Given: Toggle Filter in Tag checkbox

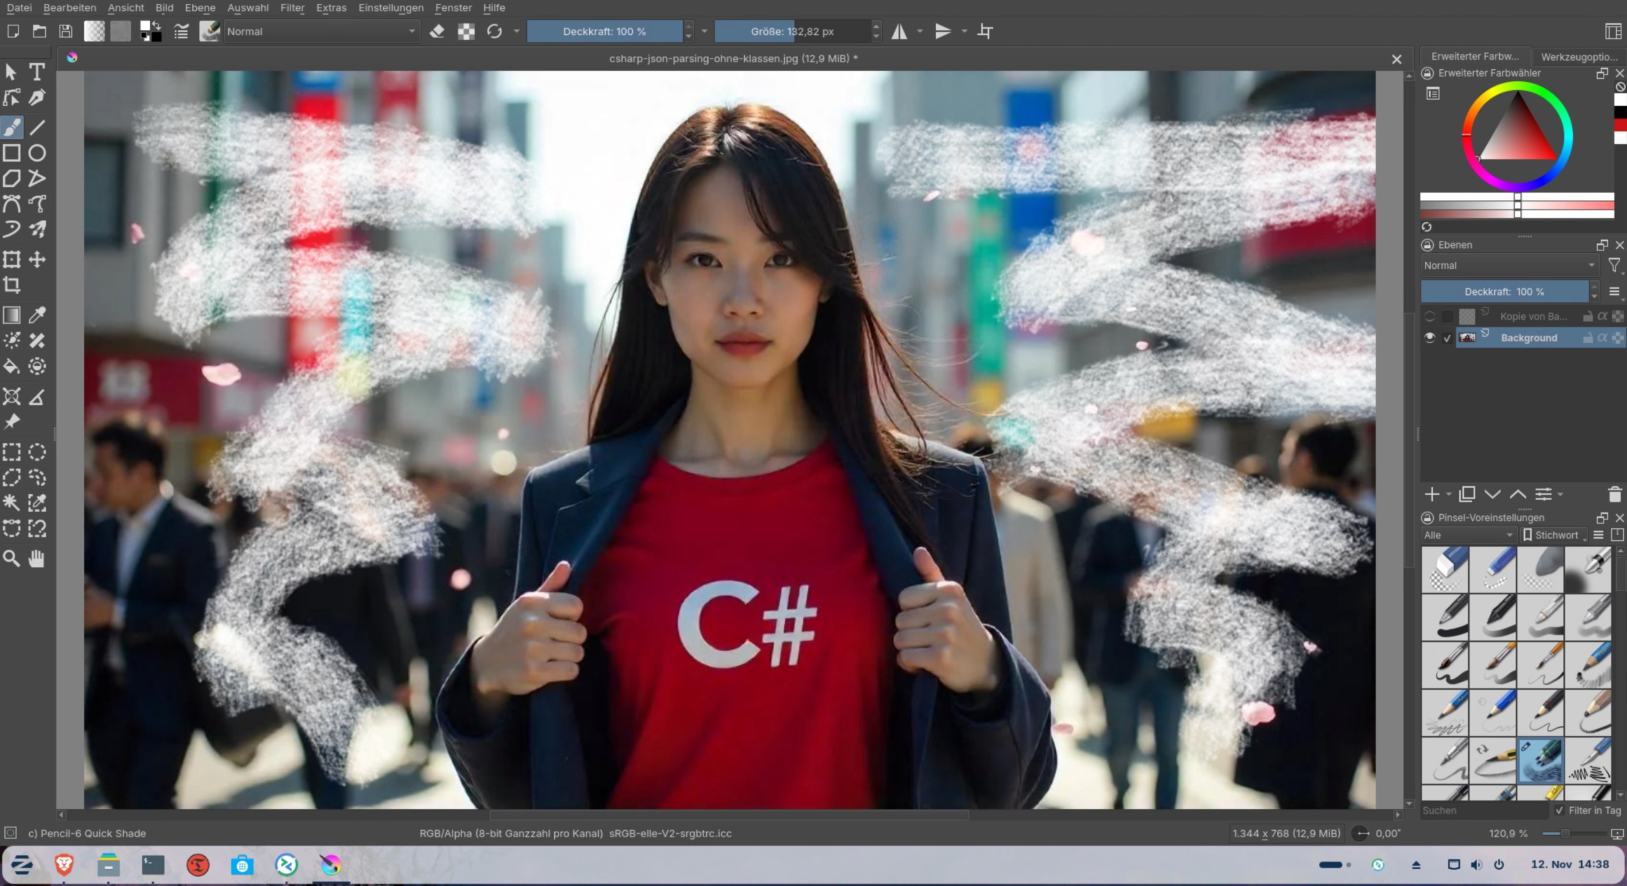Looking at the screenshot, I should coord(1559,810).
